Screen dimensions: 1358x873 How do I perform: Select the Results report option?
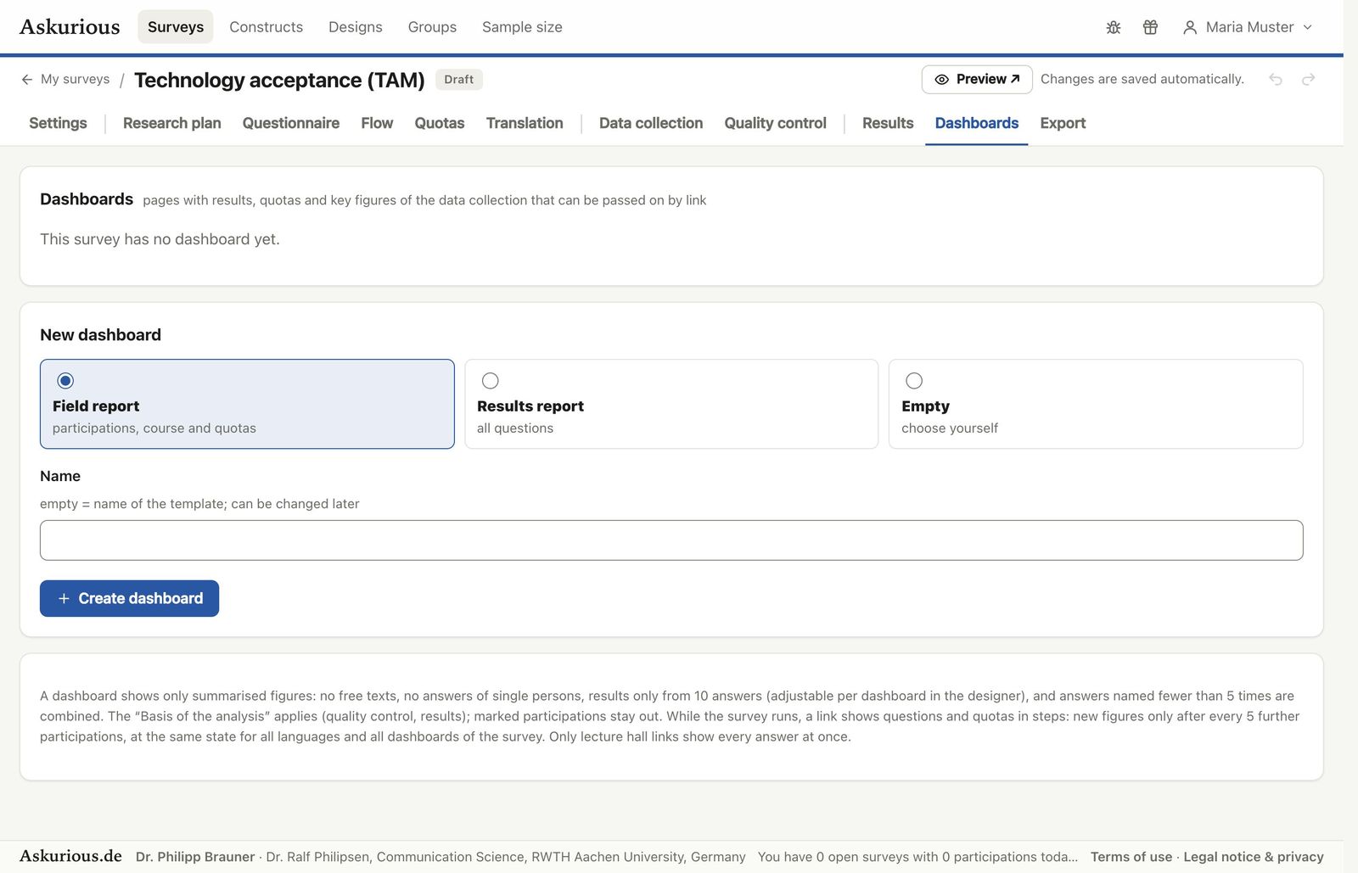(x=671, y=404)
